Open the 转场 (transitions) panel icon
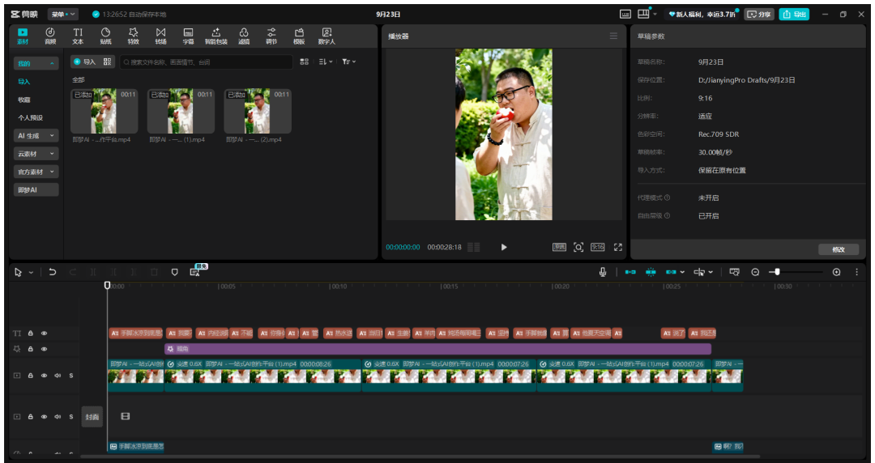Screen dimensions: 875x463 pyautogui.click(x=160, y=36)
